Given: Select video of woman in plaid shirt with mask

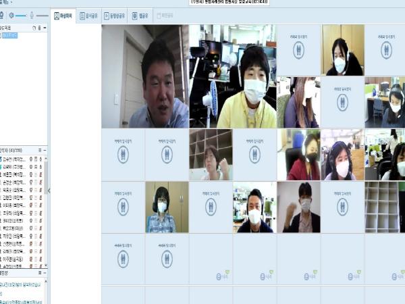Looking at the screenshot, I should [167, 207].
